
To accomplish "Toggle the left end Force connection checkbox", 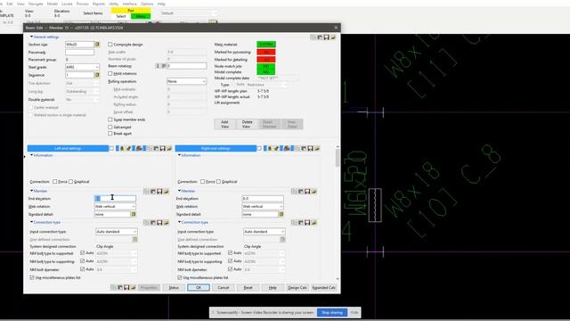I will point(55,182).
